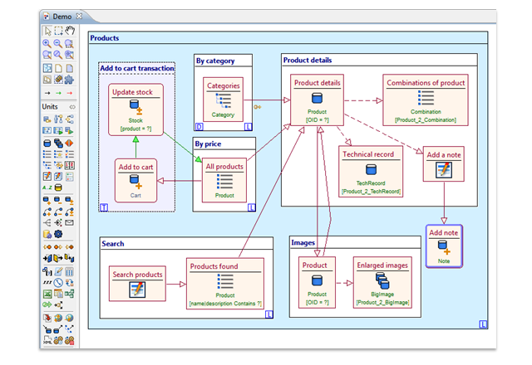
Task: Click the [Product_2_BigImage] label
Action: click(382, 302)
